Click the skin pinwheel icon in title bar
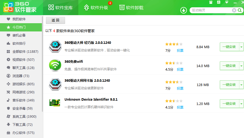 [219, 2]
